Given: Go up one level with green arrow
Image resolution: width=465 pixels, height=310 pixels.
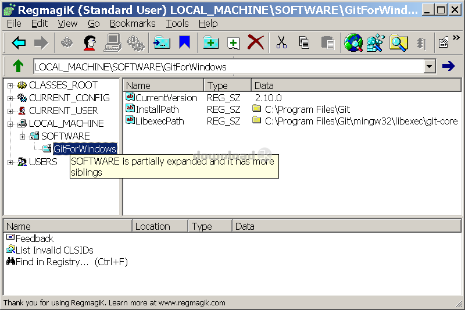Looking at the screenshot, I should click(x=18, y=66).
